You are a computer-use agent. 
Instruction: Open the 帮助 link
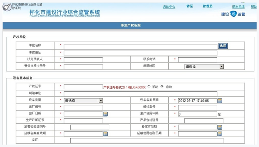[254, 7]
